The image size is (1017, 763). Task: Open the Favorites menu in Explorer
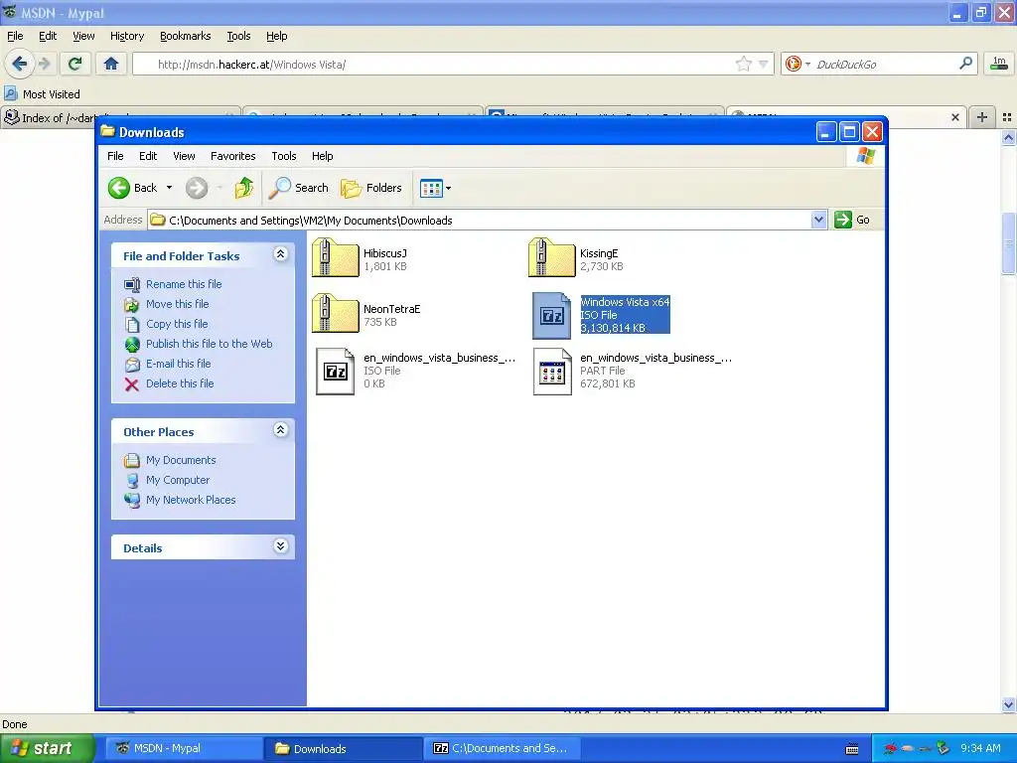pos(232,156)
